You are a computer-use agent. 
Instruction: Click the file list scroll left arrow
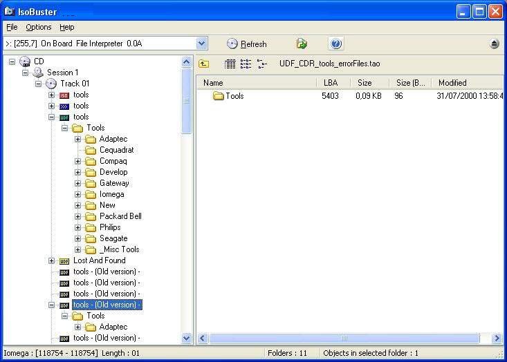pyautogui.click(x=203, y=339)
